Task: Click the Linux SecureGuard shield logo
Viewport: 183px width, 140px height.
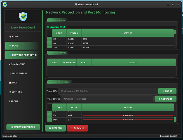Action: coord(23,17)
